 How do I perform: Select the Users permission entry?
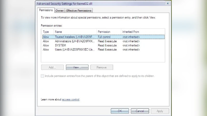coord(75,49)
